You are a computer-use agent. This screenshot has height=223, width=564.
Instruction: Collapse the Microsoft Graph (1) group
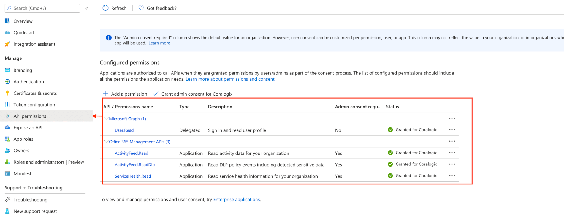click(106, 119)
